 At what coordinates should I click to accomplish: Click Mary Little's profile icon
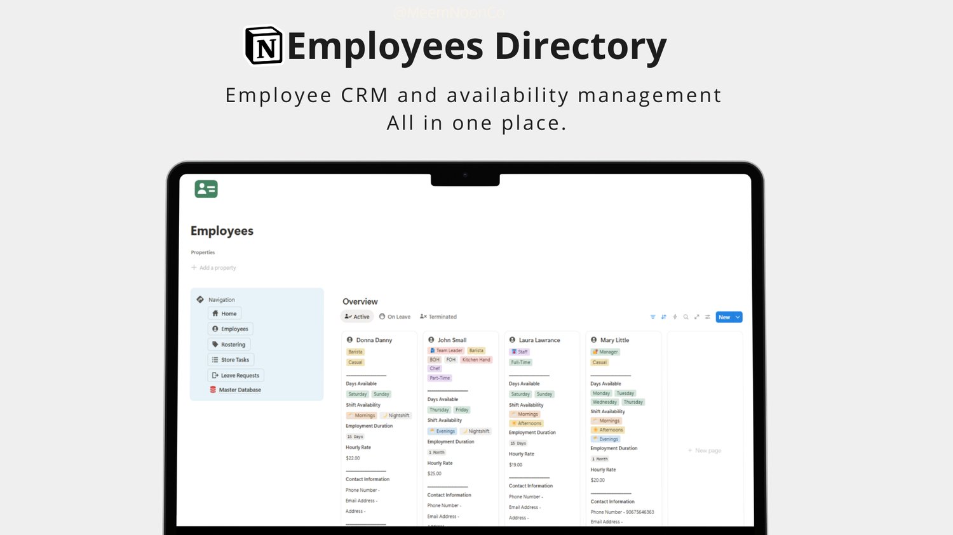point(594,340)
